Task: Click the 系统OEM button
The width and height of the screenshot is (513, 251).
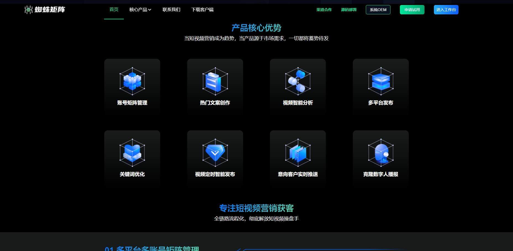Action: tap(378, 10)
